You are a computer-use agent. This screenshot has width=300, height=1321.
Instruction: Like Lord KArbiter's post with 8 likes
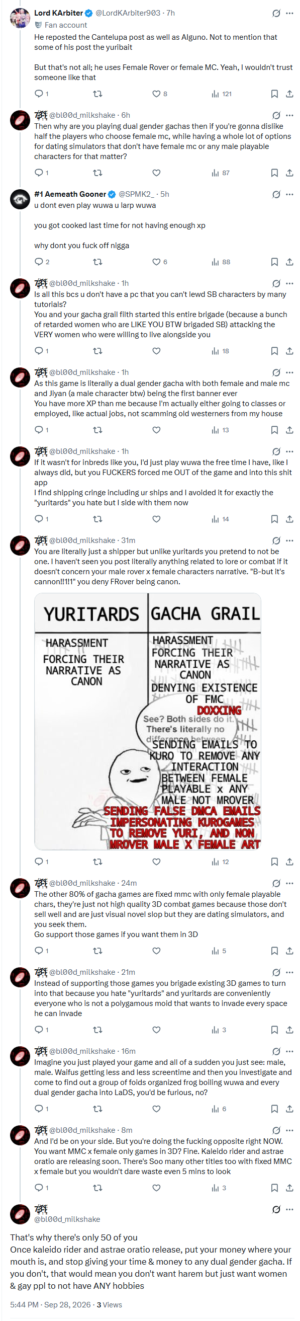[157, 94]
